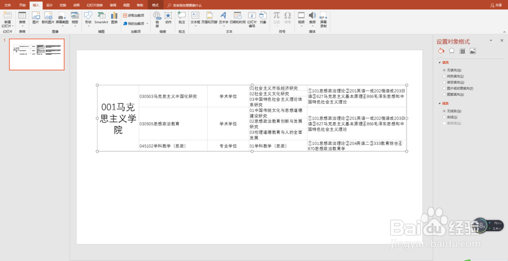Image resolution: width=508 pixels, height=261 pixels.
Task: Click 我的加载项 button
Action: point(134,24)
